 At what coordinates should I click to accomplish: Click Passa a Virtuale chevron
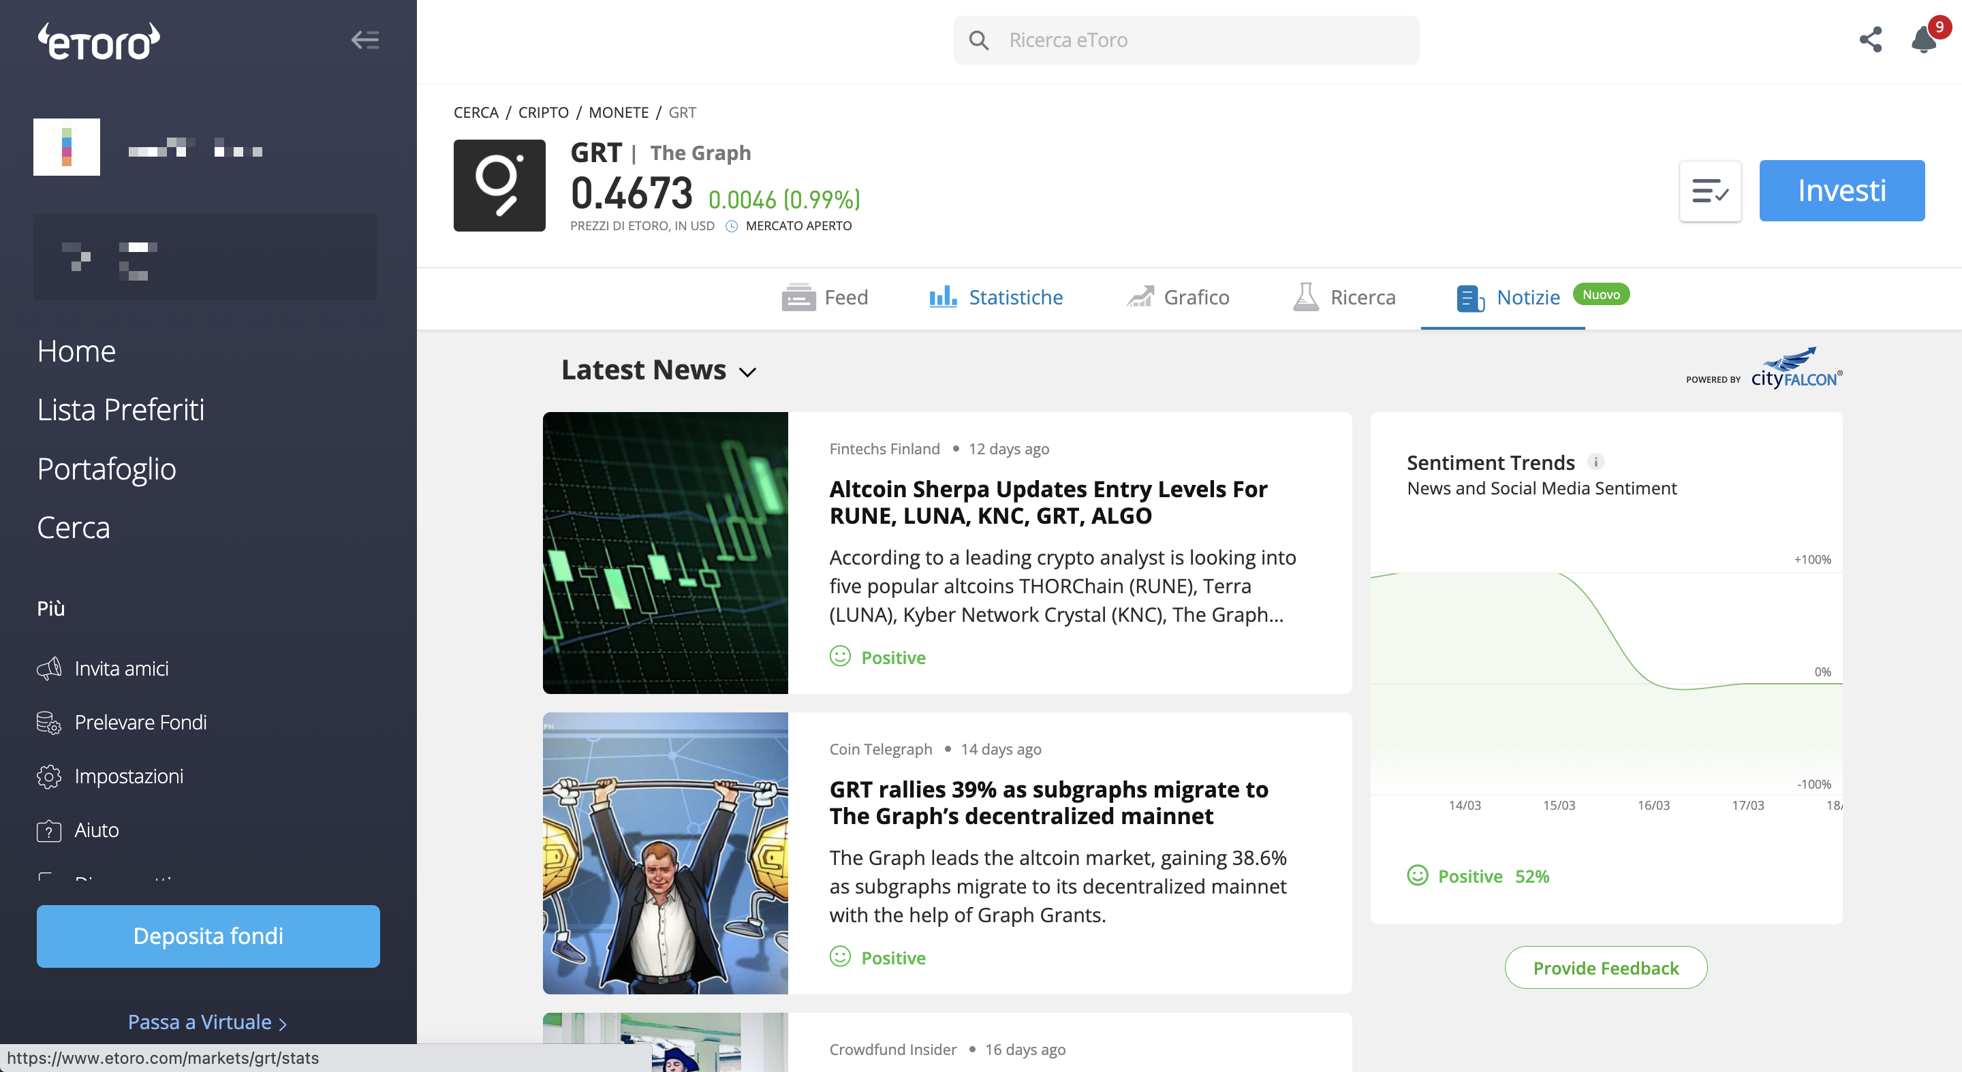283,1023
